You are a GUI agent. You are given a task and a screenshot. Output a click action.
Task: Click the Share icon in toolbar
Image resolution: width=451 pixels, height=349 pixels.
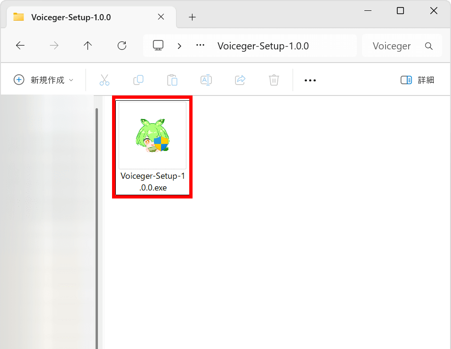pyautogui.click(x=240, y=80)
